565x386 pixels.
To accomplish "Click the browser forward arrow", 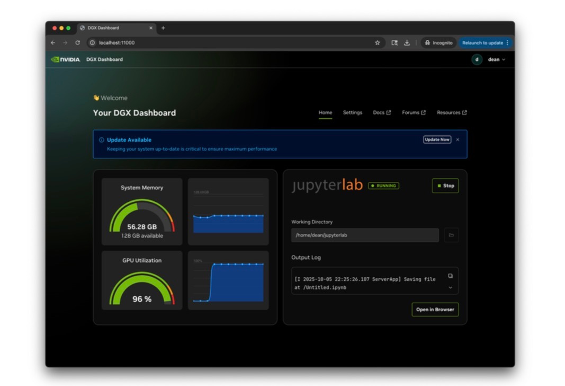I will tap(65, 42).
